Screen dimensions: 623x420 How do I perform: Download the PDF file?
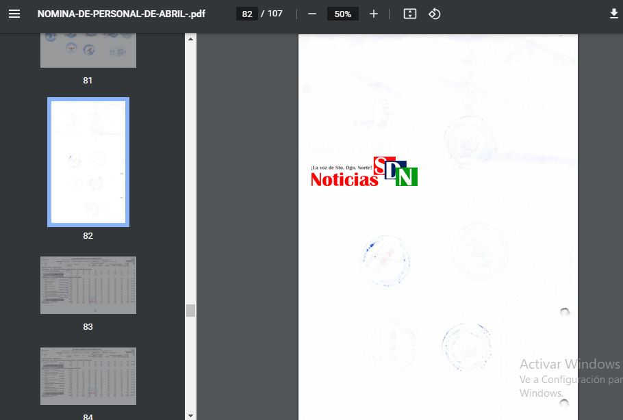(613, 14)
